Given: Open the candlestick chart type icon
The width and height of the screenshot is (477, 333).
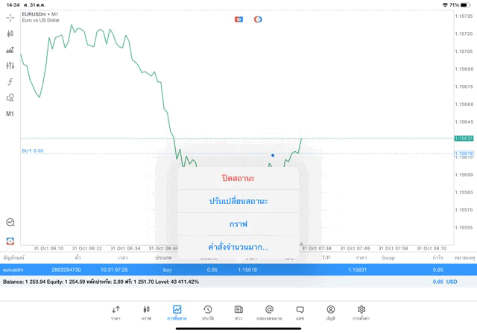Looking at the screenshot, I should point(10,34).
